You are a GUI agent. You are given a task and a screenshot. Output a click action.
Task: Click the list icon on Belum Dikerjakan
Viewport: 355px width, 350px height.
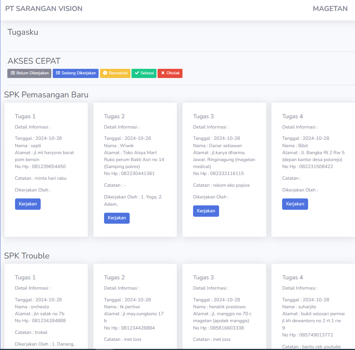click(13, 73)
